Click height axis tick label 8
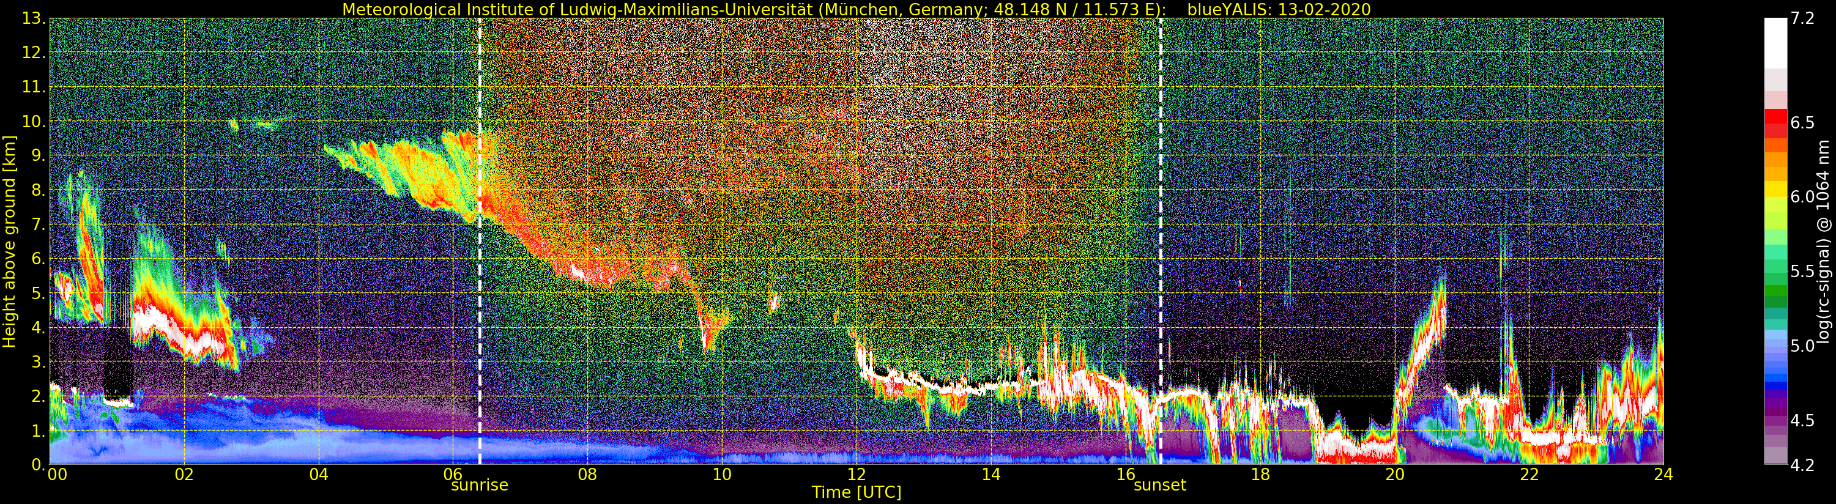1836x504 pixels. pos(39,190)
